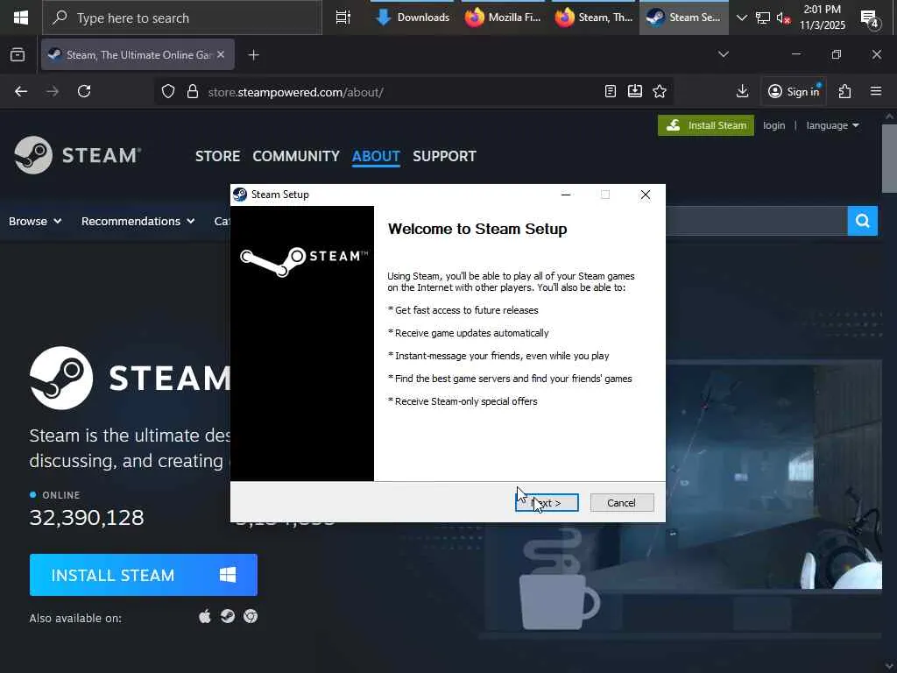The width and height of the screenshot is (897, 673).
Task: Expand the language dropdown
Action: pyautogui.click(x=832, y=125)
